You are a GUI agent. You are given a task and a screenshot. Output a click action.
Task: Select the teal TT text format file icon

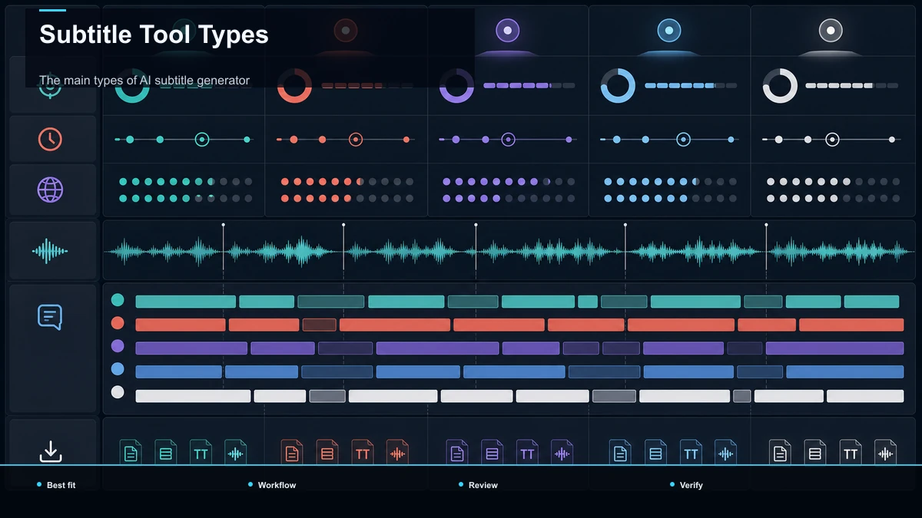[201, 453]
